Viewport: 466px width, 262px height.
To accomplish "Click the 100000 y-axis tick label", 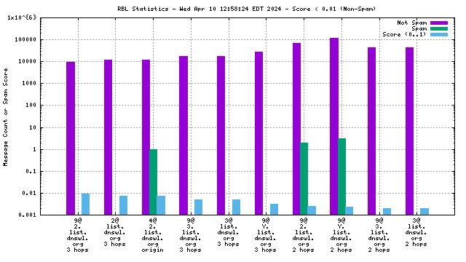I will point(25,39).
